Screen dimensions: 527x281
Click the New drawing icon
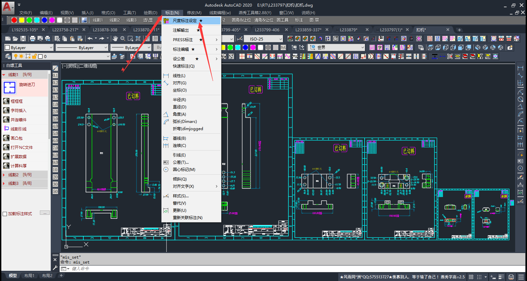(x=8, y=39)
